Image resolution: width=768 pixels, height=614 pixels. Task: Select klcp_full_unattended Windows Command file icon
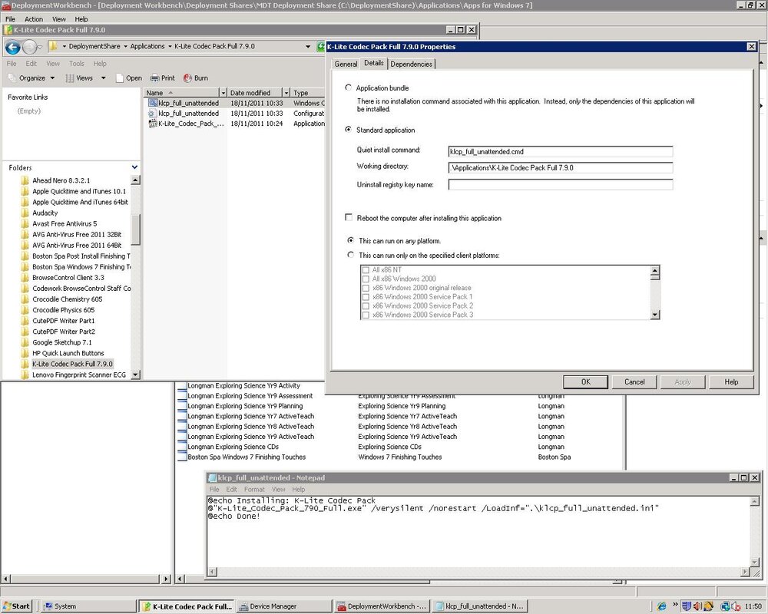[x=152, y=103]
